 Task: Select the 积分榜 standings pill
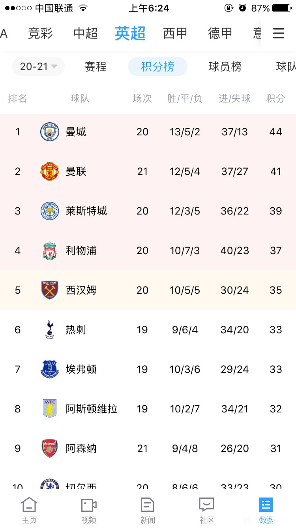coord(157,66)
